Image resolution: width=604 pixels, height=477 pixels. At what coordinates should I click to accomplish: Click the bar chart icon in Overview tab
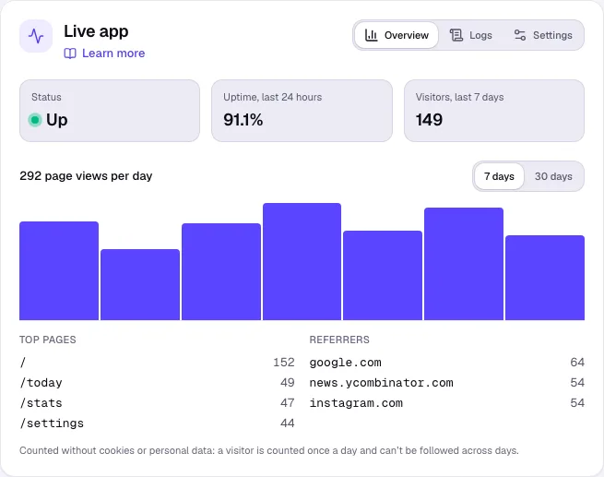pos(371,35)
